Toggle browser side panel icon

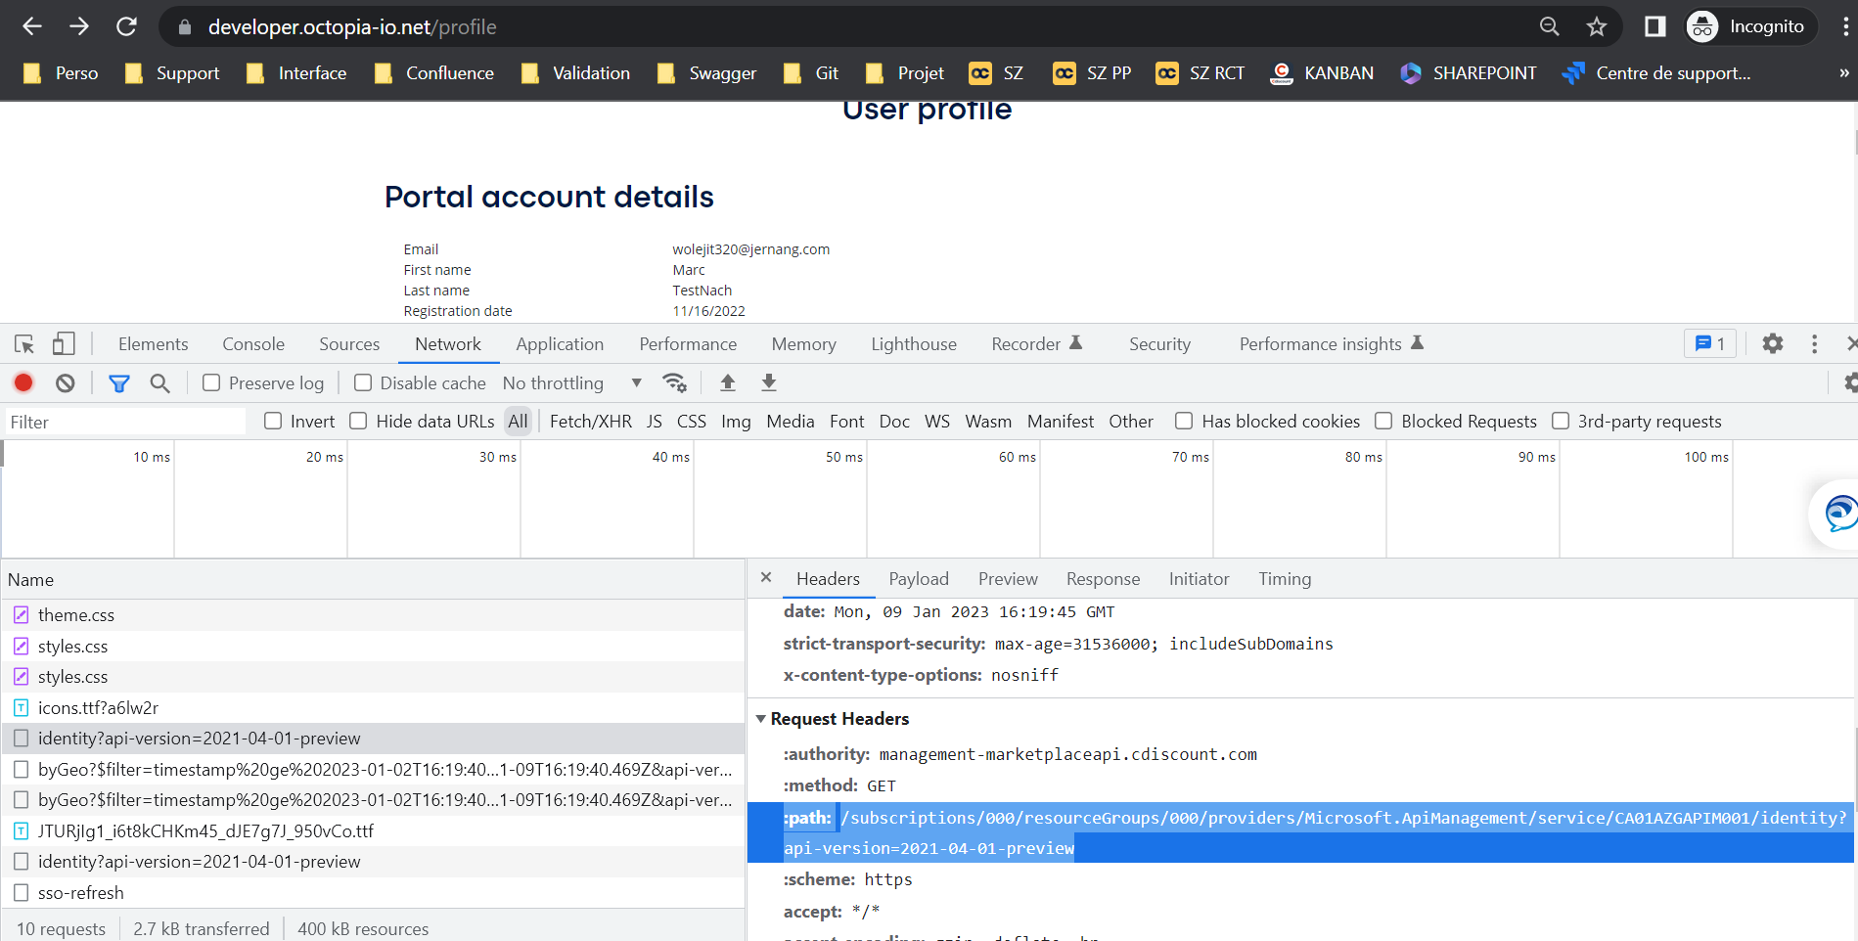coord(1654,26)
